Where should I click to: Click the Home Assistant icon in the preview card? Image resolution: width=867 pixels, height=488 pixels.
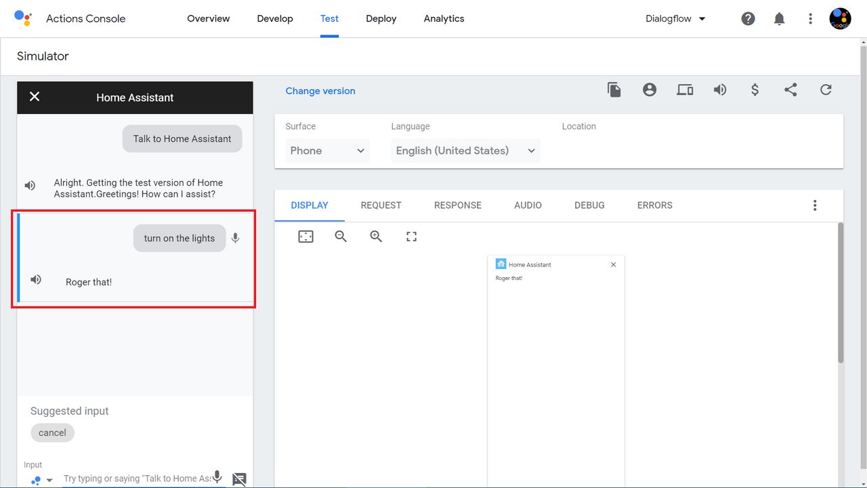(501, 264)
